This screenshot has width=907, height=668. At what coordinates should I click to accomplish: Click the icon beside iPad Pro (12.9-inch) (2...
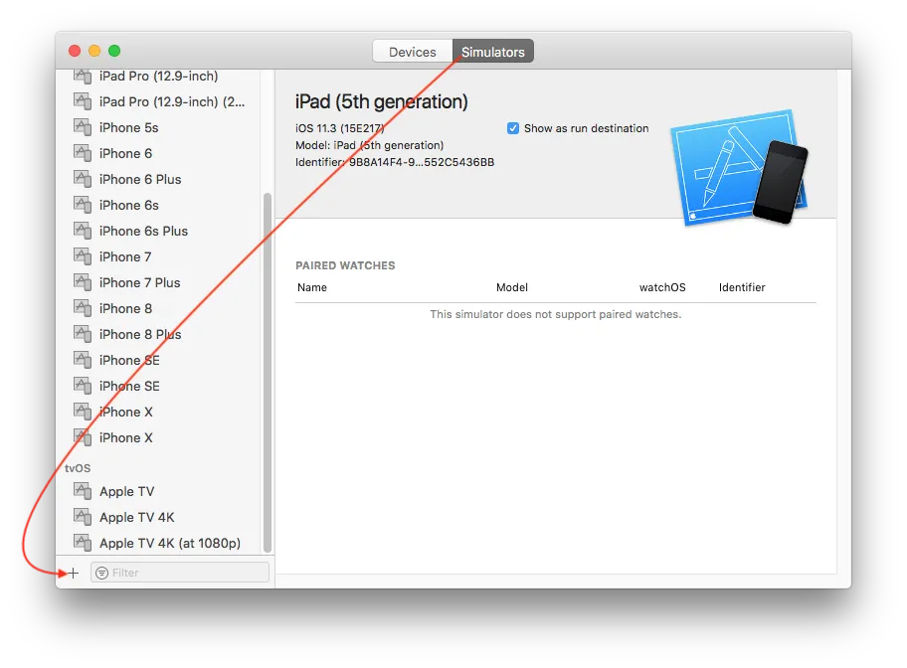tap(83, 101)
